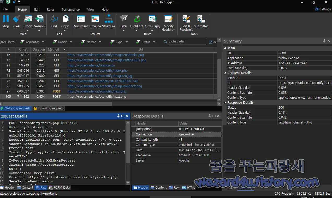Open the accnotify/index.php request URL
The height and width of the screenshot is (198, 332).
coord(98,71)
